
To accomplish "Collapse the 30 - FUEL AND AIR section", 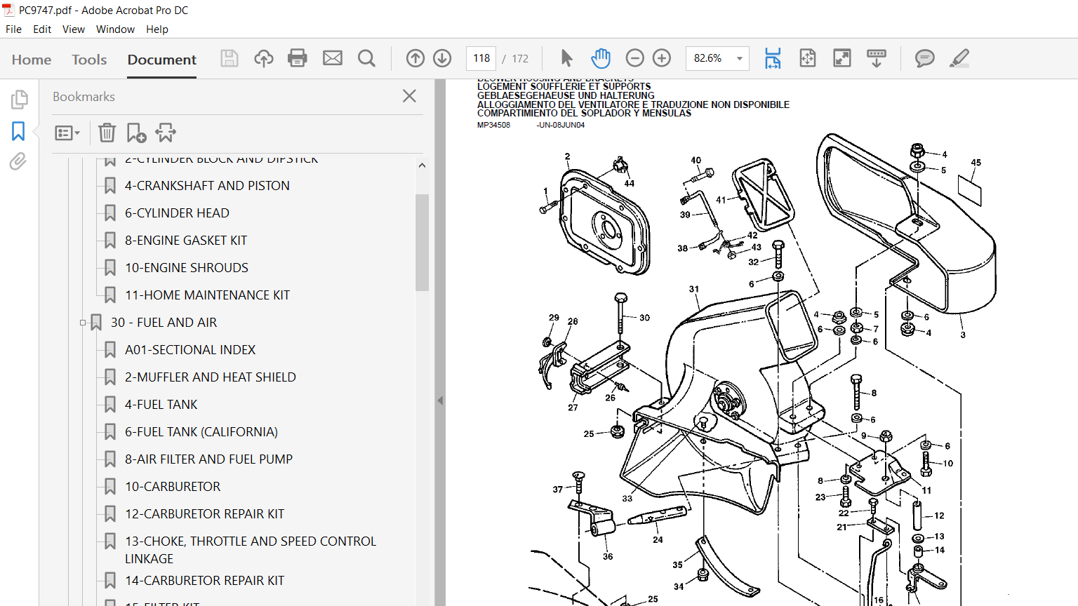I will click(x=83, y=323).
